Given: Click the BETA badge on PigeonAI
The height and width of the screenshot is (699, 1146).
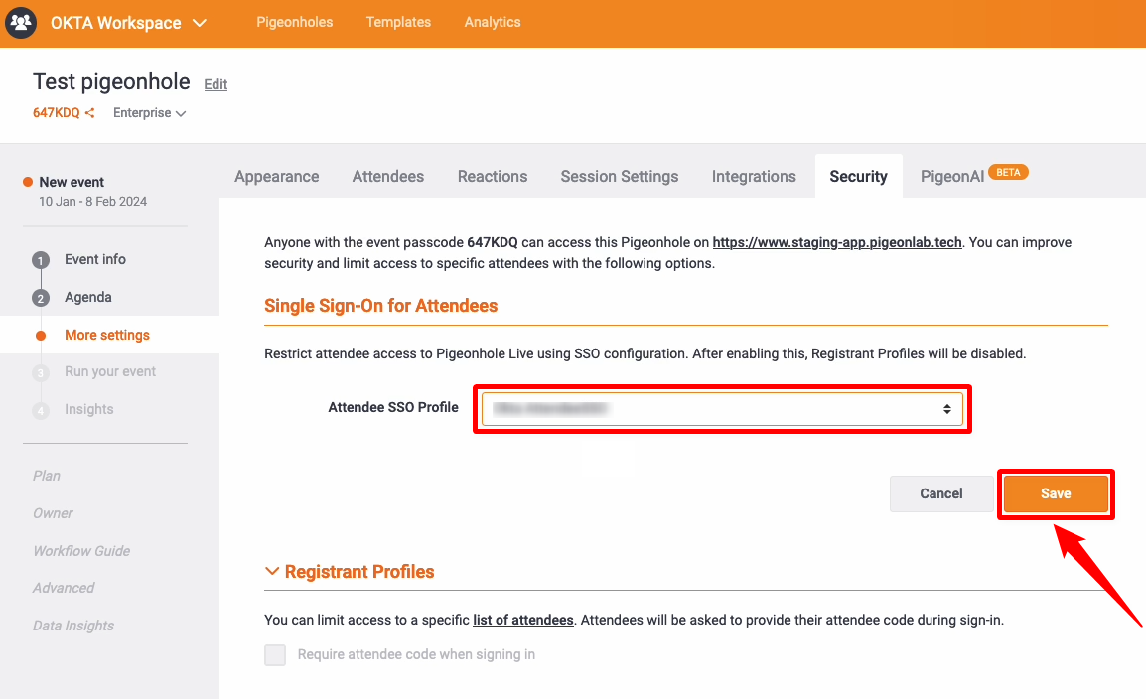Looking at the screenshot, I should [1008, 172].
